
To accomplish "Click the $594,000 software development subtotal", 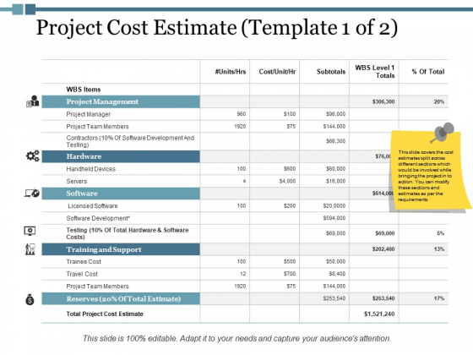I will pyautogui.click(x=334, y=218).
